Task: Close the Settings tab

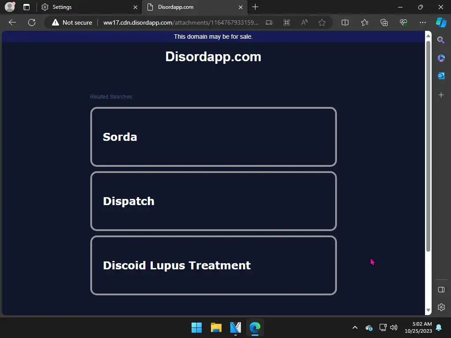Action: (135, 7)
